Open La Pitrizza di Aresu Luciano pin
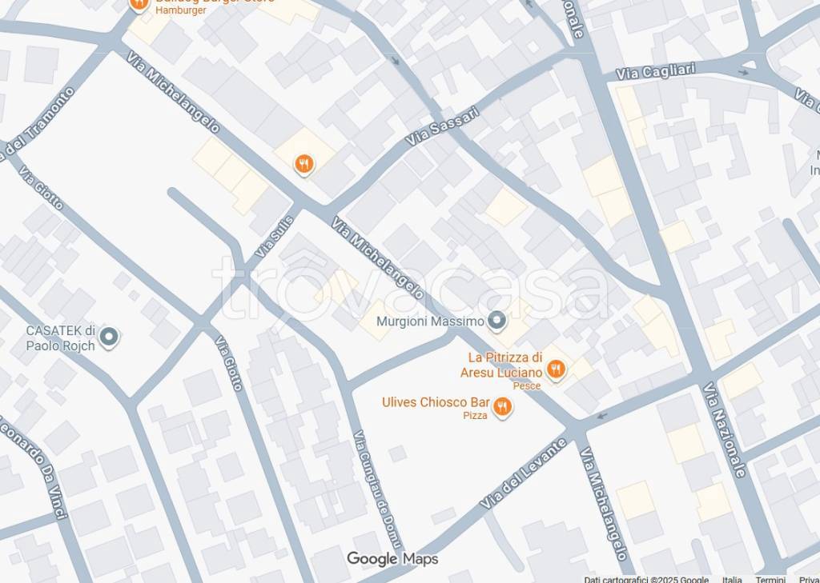The image size is (820, 583). (556, 369)
